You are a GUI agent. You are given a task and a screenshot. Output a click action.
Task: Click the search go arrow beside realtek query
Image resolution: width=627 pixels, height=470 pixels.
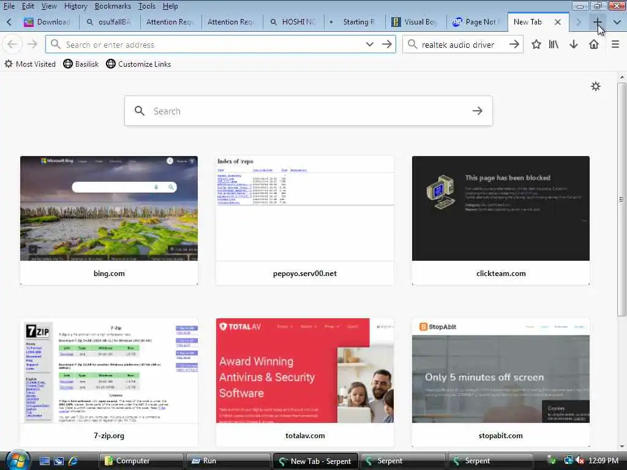click(x=514, y=44)
